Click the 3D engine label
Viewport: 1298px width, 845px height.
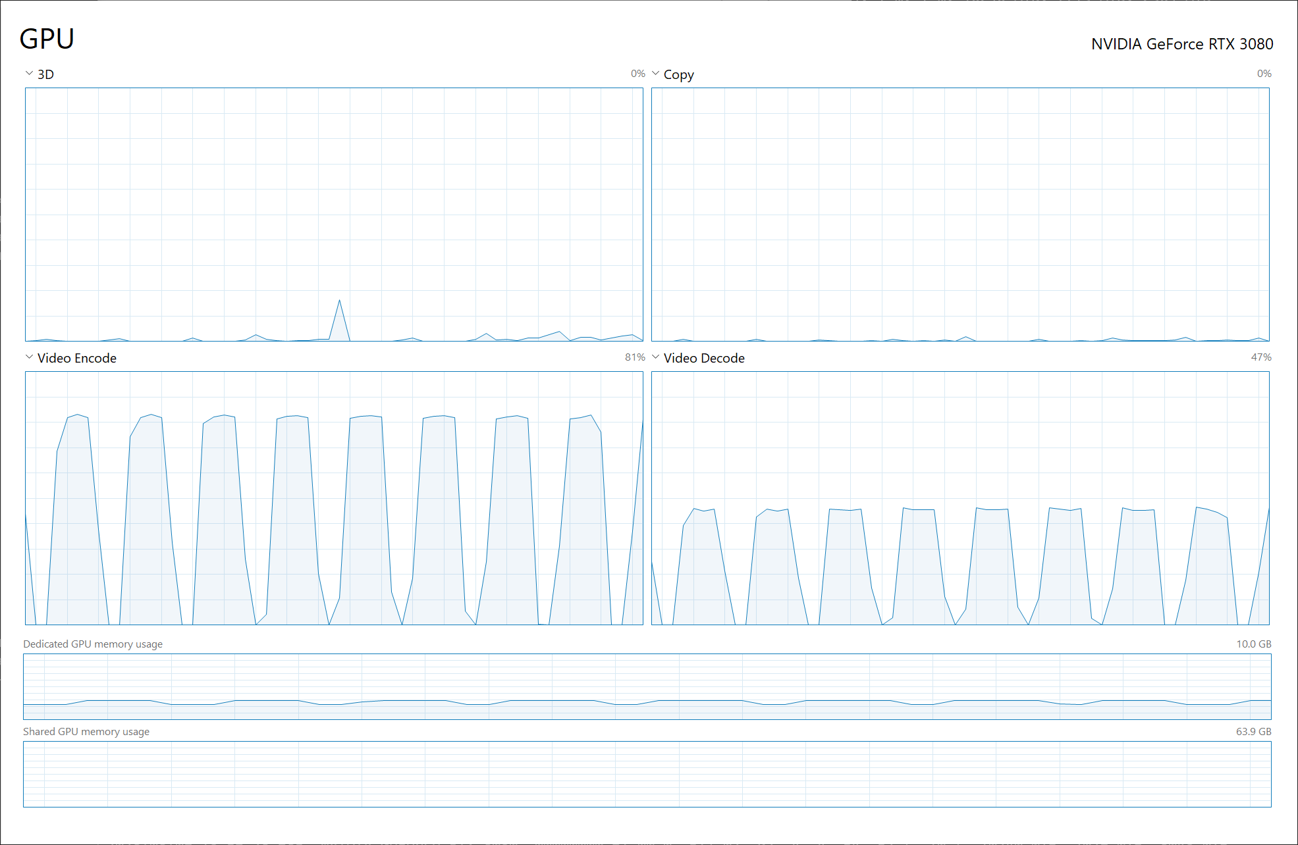tap(45, 74)
